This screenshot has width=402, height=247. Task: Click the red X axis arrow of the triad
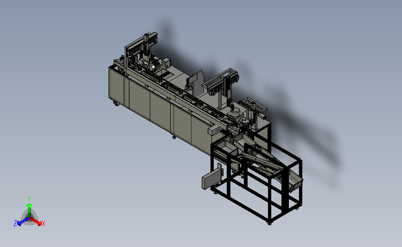36,222
